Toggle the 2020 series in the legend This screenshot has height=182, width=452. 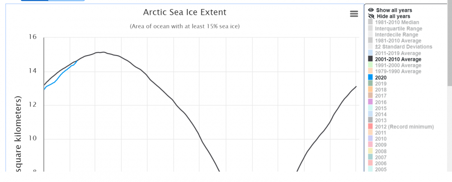pos(381,78)
